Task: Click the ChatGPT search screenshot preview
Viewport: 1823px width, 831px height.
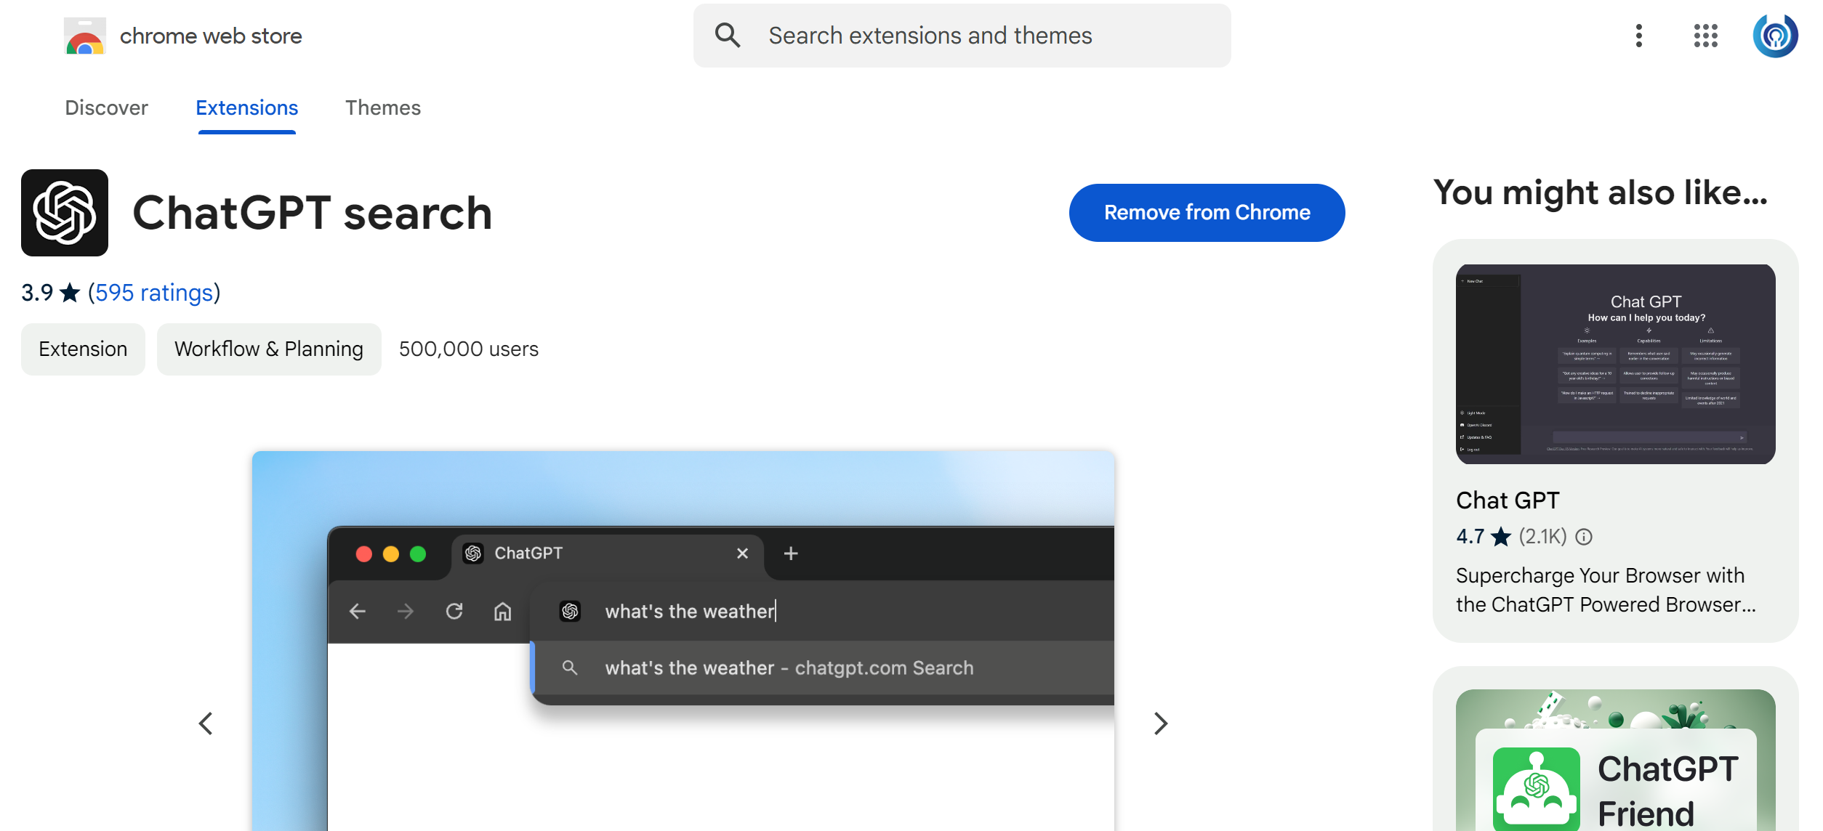Action: 683,641
